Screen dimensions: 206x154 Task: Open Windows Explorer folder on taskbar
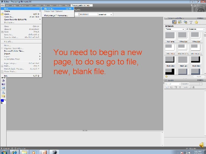24,152
